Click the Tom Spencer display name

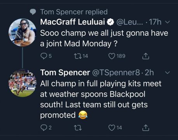65,73
